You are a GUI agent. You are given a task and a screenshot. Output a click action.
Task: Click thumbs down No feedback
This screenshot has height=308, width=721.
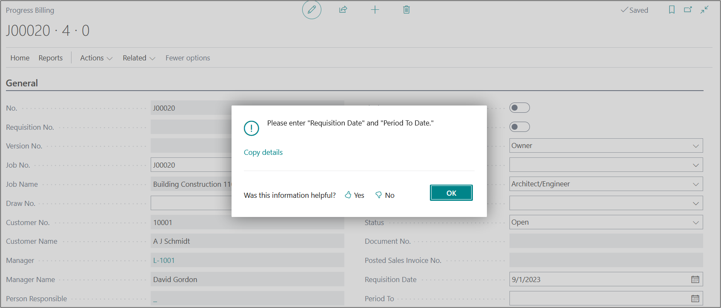tap(385, 195)
